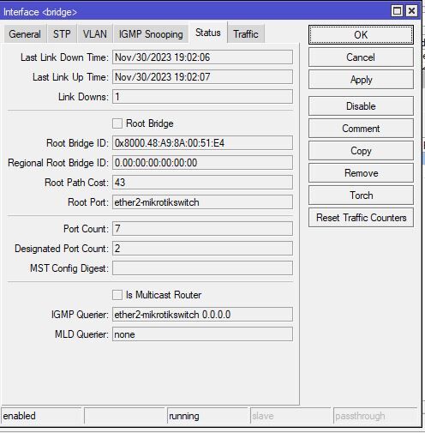Maximize the Interface bridge window
This screenshot has height=433, width=425.
coord(397,11)
